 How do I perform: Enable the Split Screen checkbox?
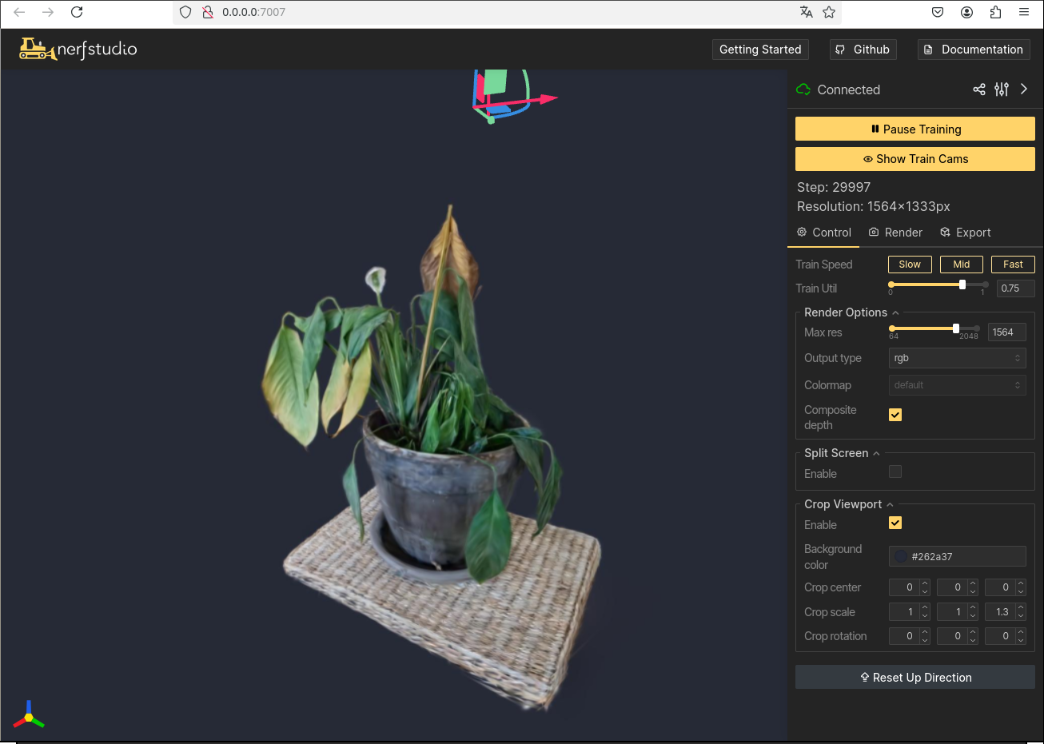(895, 472)
